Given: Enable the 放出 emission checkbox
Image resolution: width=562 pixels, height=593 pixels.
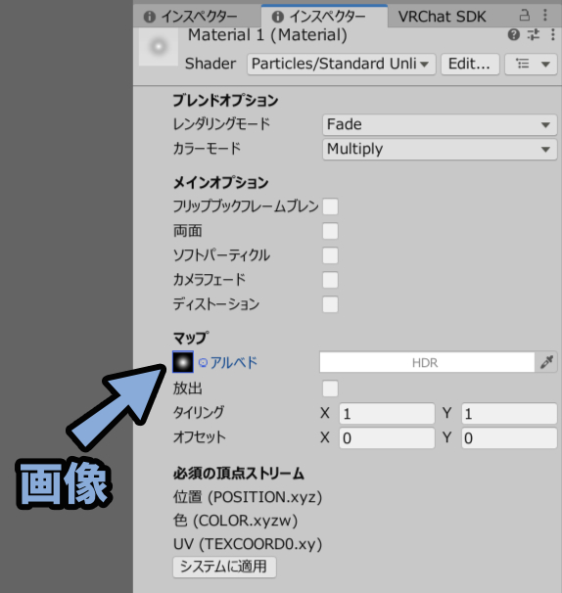Looking at the screenshot, I should click(330, 388).
